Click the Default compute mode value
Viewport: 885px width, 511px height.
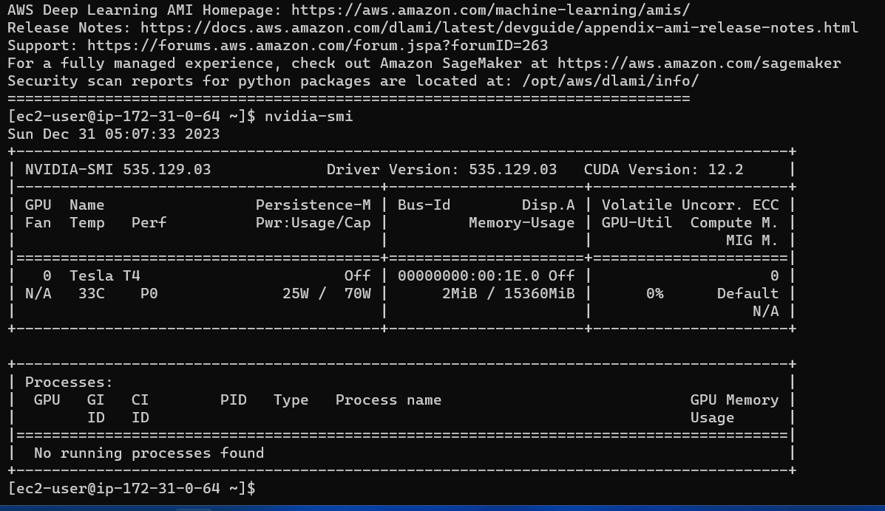747,293
